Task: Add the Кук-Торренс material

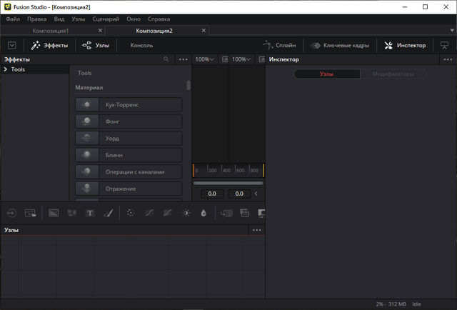Action: [x=129, y=105]
